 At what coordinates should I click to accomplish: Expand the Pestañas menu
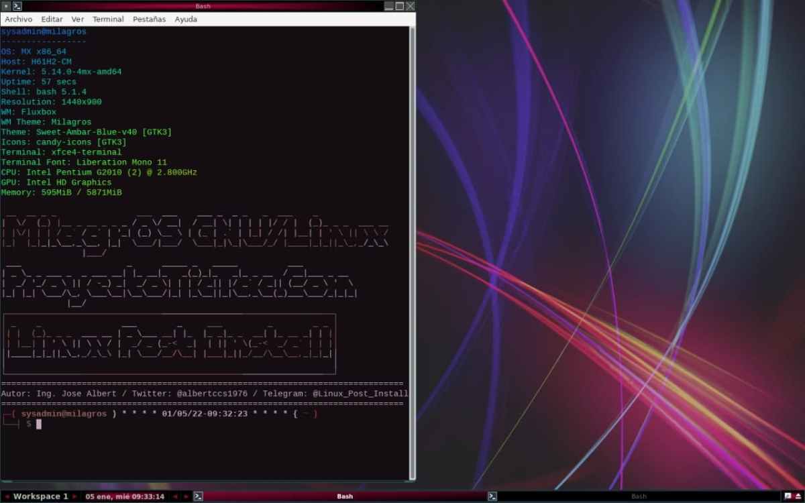coord(149,19)
